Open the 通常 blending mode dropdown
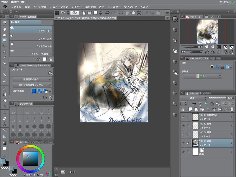This screenshot has width=236, height=177. tap(192, 98)
